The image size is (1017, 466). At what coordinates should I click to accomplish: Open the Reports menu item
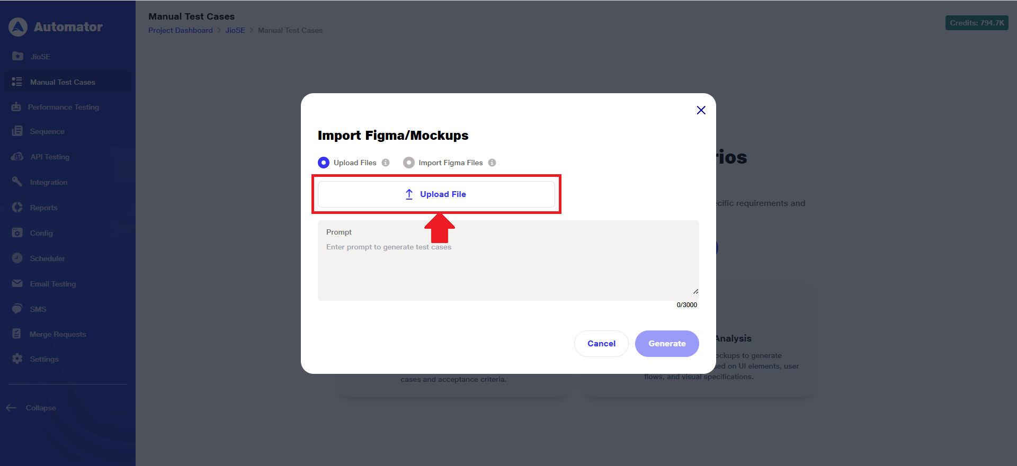(43, 208)
